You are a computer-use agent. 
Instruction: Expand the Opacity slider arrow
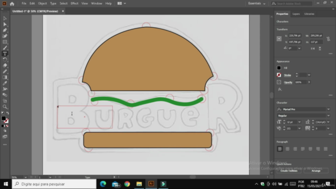(309, 82)
